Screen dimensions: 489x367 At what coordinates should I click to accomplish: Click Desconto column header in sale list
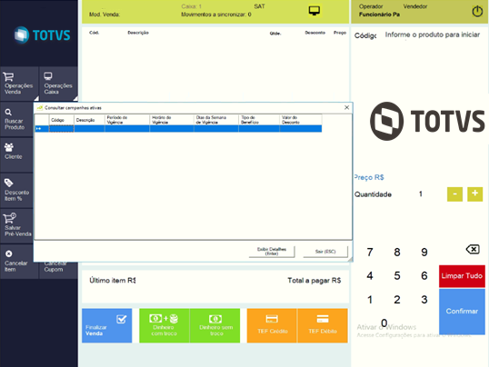pyautogui.click(x=315, y=33)
